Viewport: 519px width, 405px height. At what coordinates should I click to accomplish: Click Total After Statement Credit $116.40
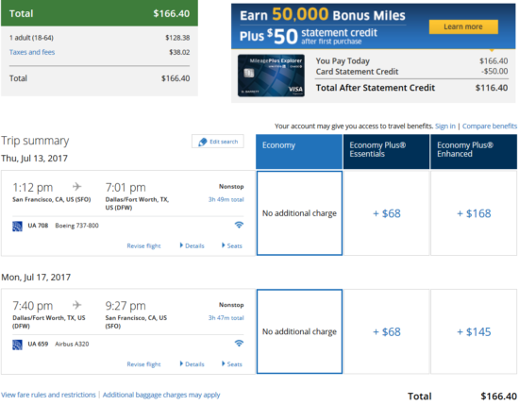(x=411, y=88)
